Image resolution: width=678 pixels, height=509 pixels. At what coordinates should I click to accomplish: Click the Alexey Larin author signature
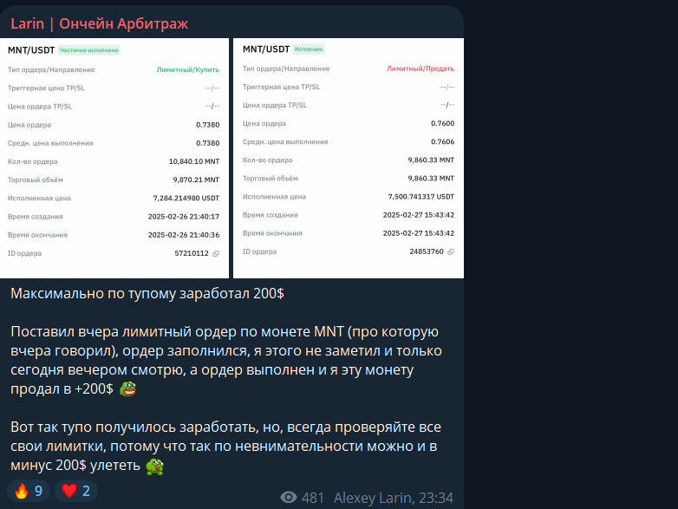(x=374, y=498)
